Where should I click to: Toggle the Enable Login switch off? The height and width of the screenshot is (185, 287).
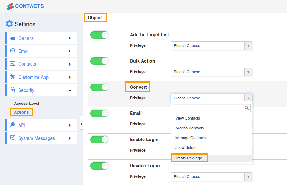[x=100, y=140]
